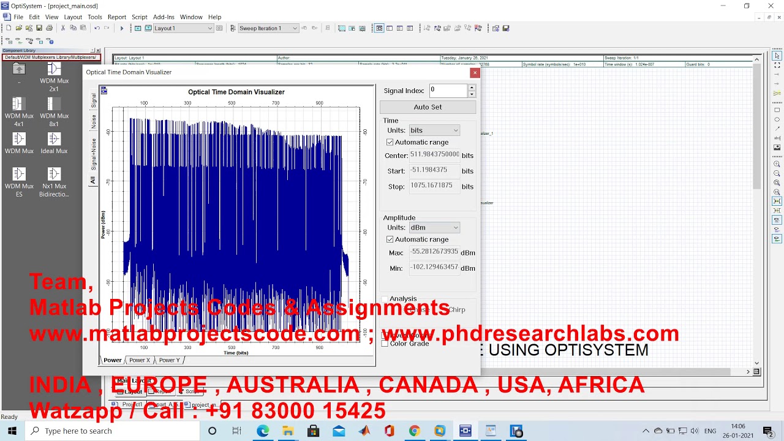Viewport: 784px width, 441px height.
Task: Run the Calculate play button
Action: (121, 28)
